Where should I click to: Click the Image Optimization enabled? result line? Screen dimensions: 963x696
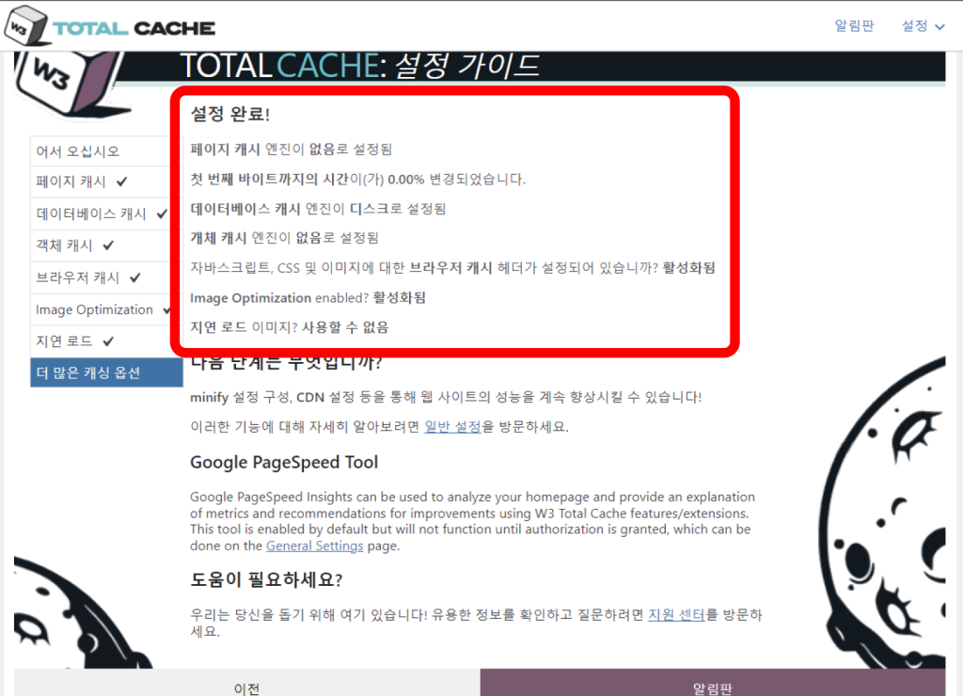308,298
